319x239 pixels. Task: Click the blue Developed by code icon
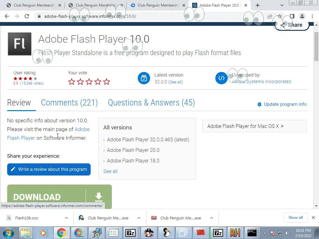(221, 78)
